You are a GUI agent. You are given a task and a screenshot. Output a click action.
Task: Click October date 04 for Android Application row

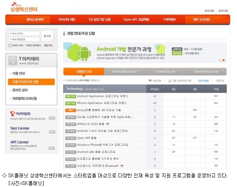216,96
